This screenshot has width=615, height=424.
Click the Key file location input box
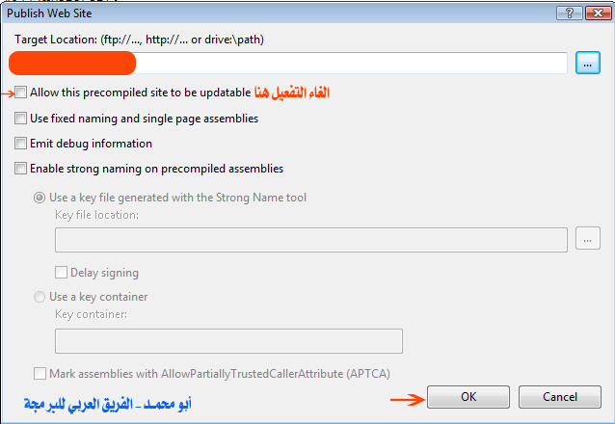click(x=311, y=240)
